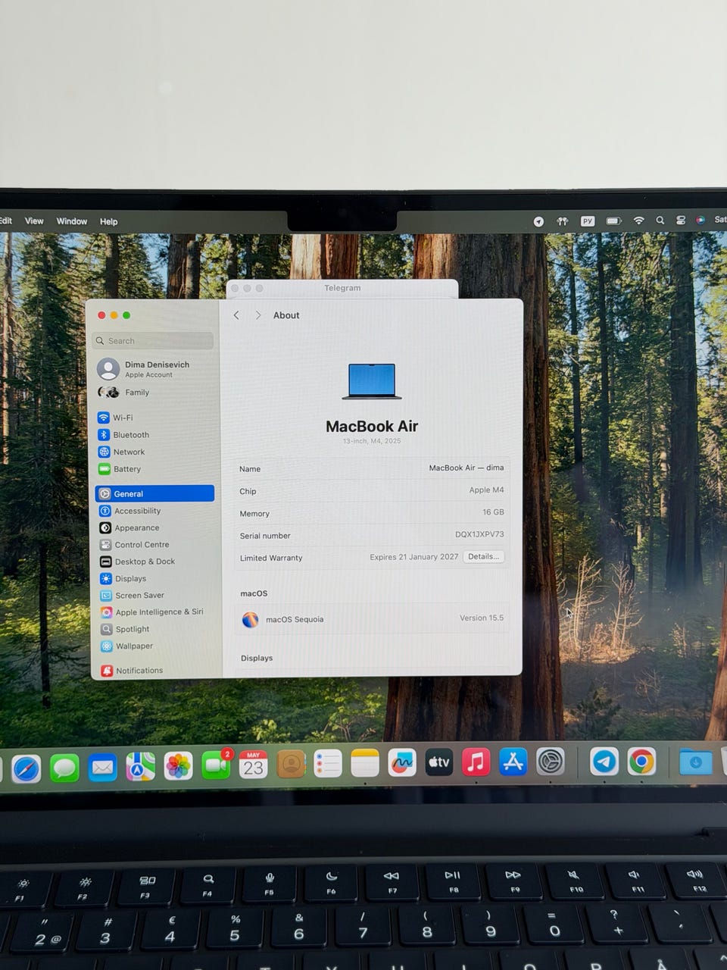Click the Details… warranty button

[x=483, y=556]
